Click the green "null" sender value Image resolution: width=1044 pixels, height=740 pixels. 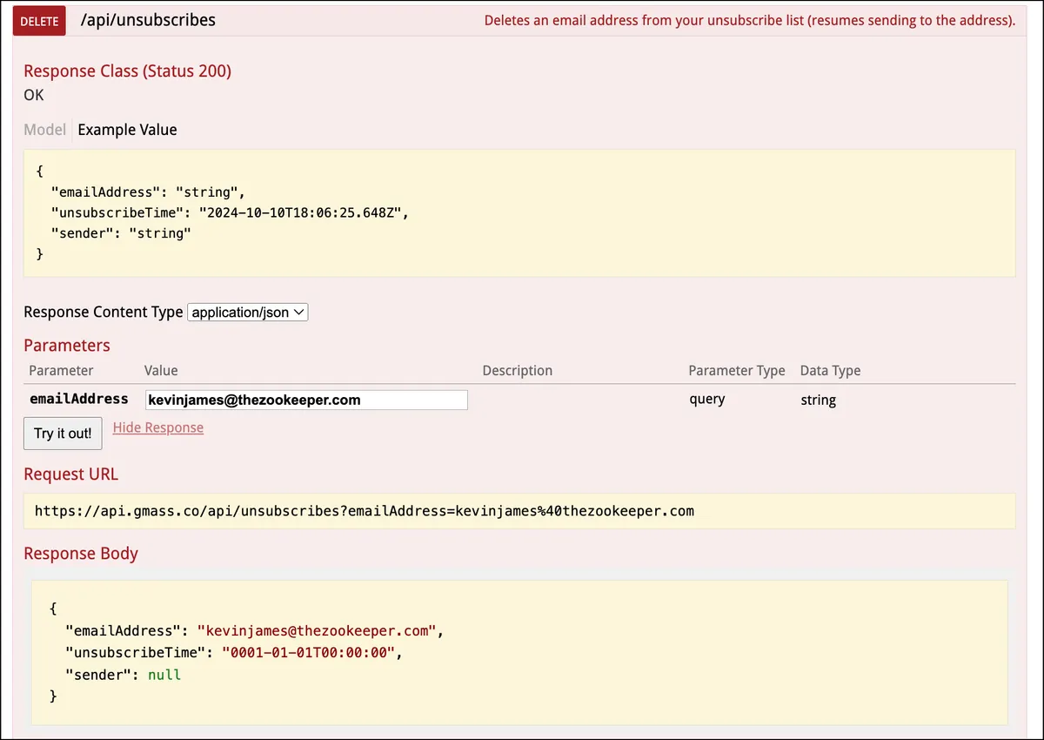(x=164, y=675)
